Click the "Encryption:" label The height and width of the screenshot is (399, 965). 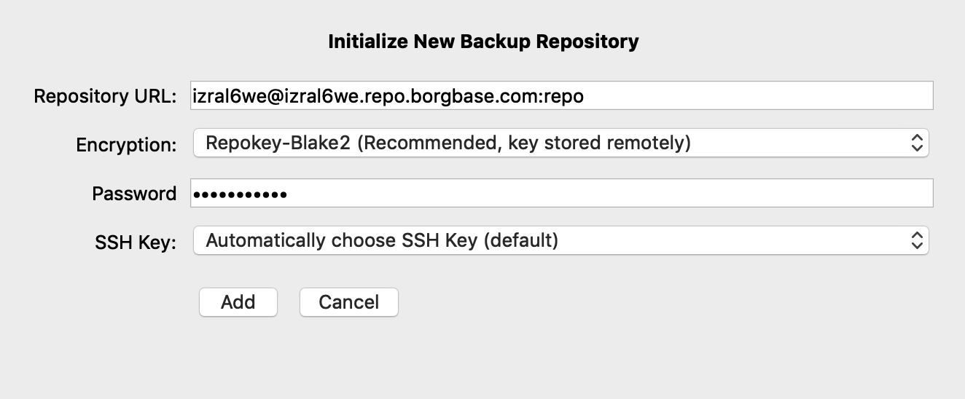(x=126, y=145)
